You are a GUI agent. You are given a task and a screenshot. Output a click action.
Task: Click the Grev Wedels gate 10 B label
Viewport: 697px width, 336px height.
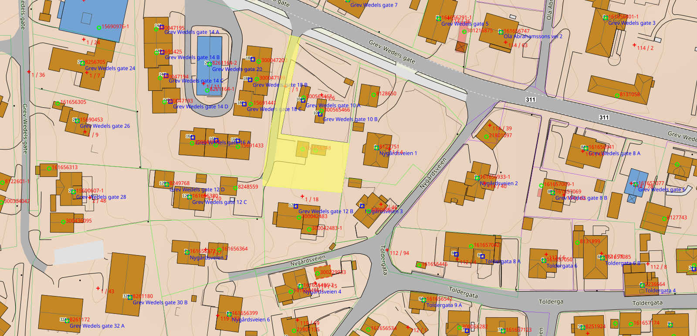pos(350,119)
